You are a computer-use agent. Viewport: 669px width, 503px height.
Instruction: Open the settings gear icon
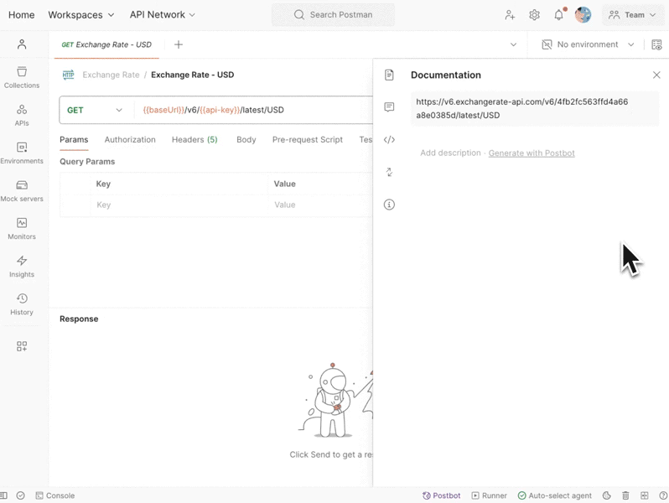(534, 15)
